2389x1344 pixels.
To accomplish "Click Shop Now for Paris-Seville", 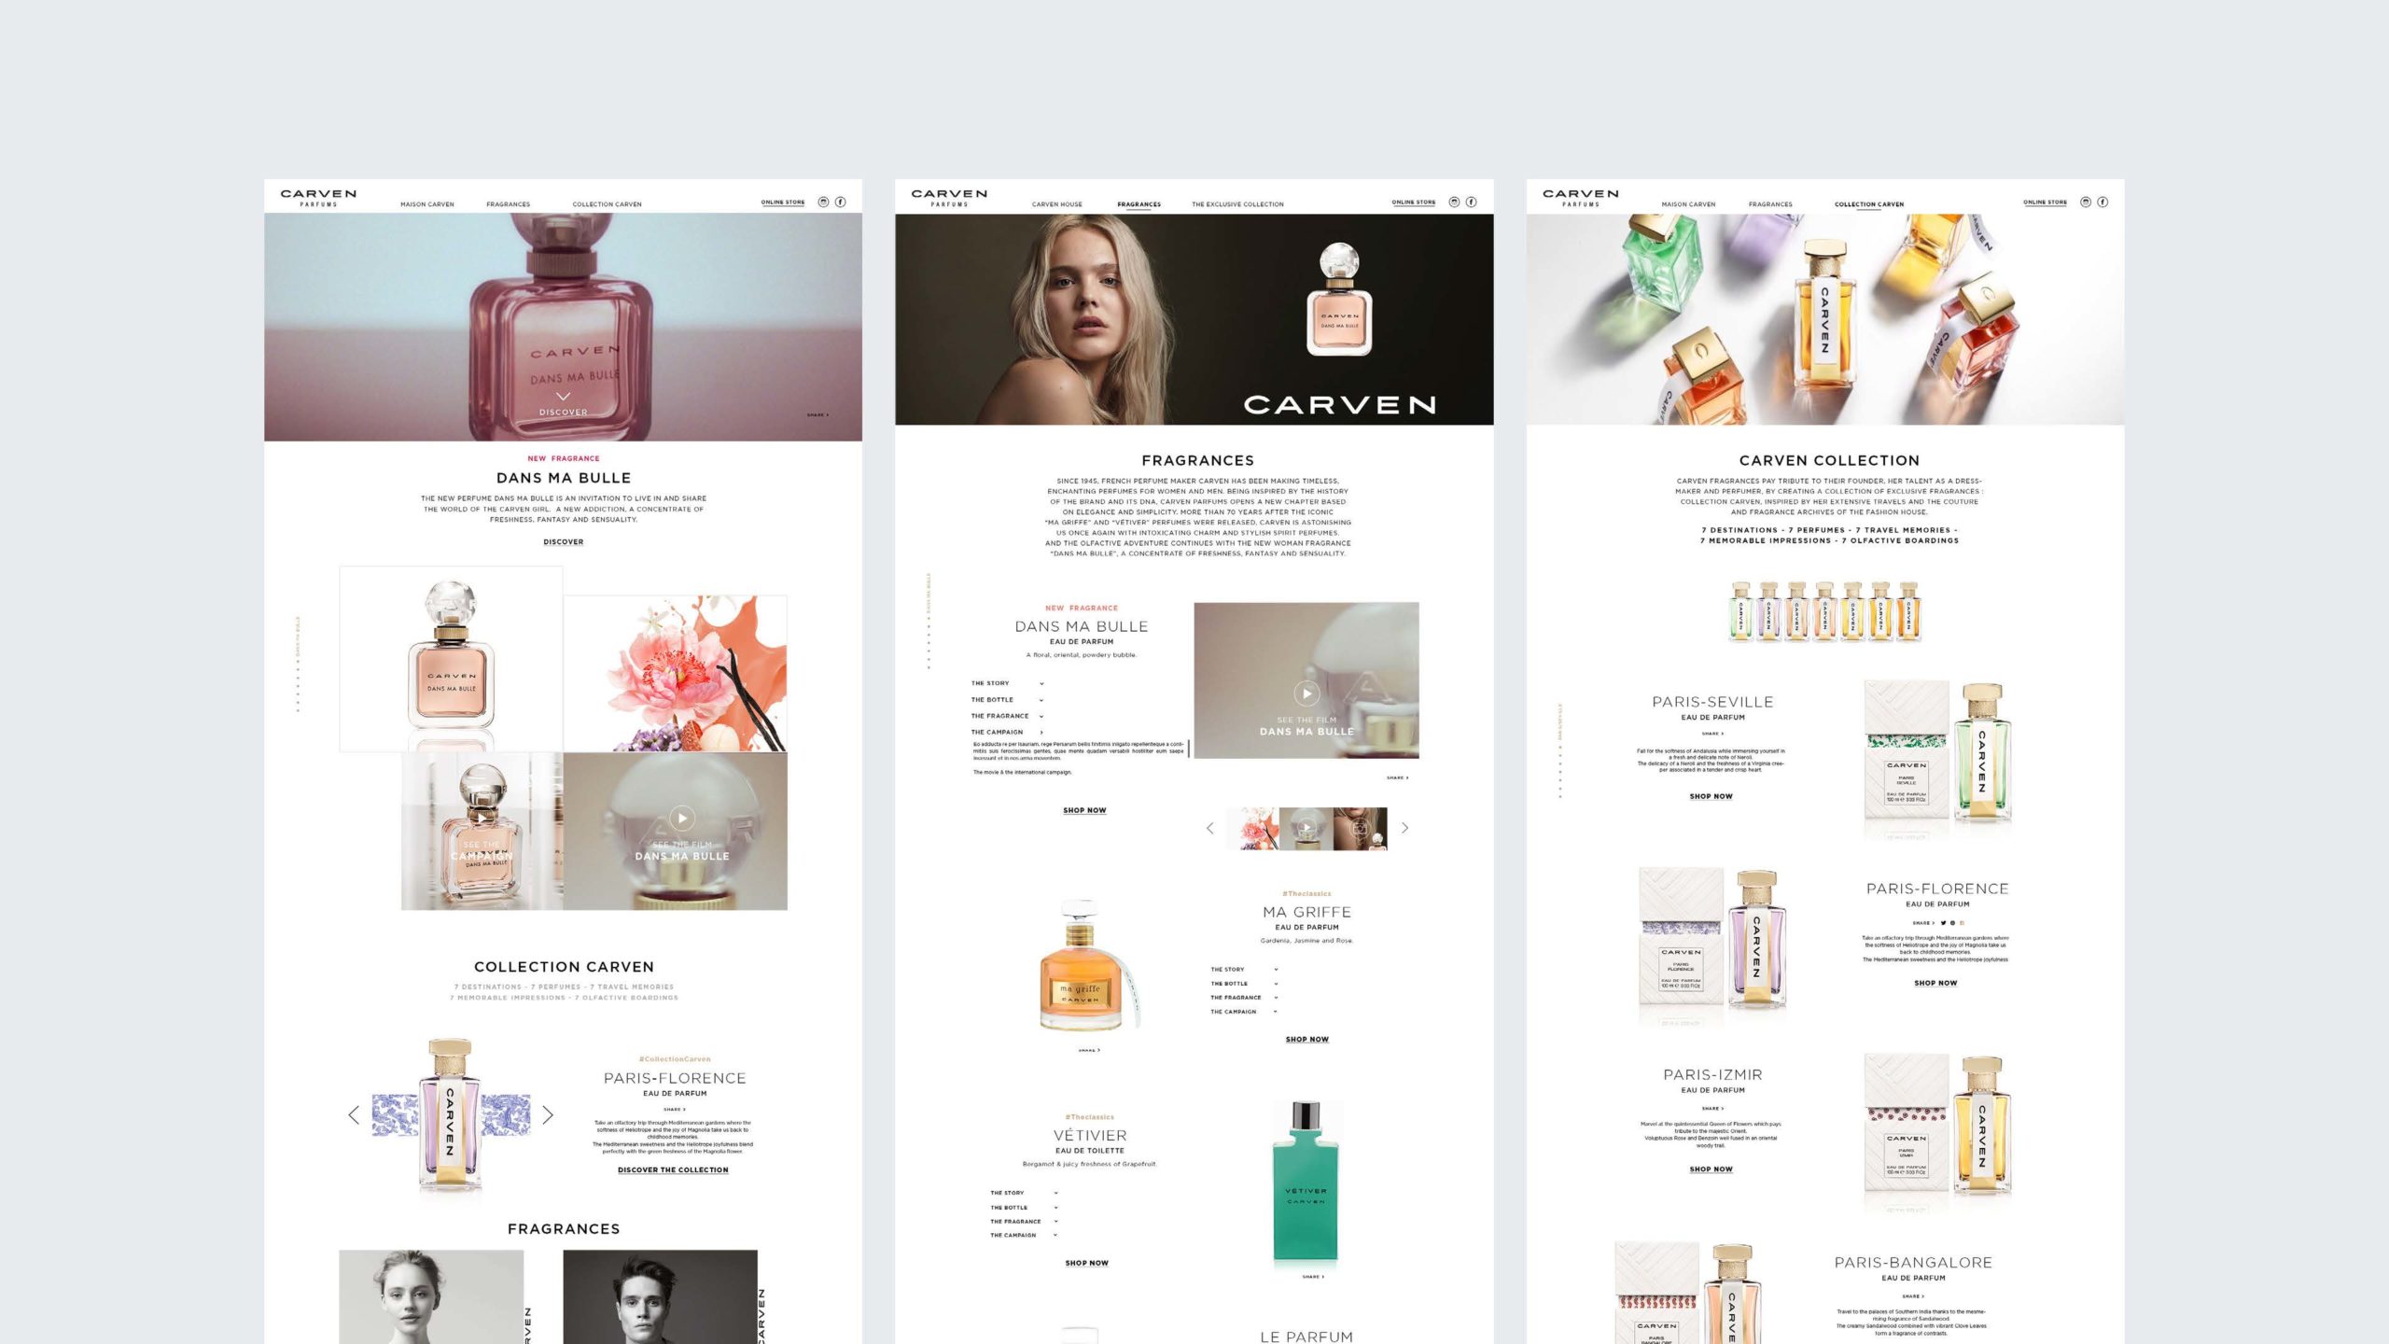I will [1711, 796].
